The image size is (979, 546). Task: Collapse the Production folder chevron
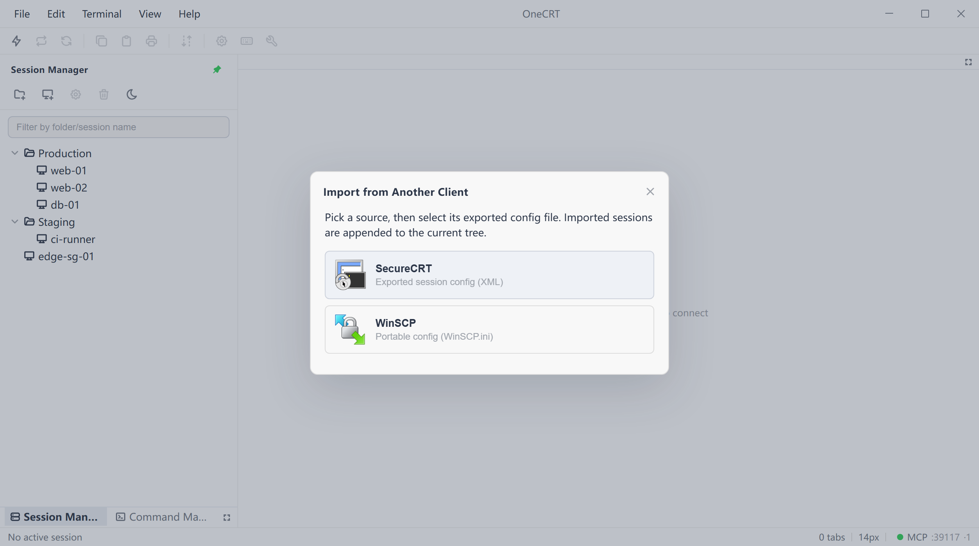pyautogui.click(x=15, y=153)
